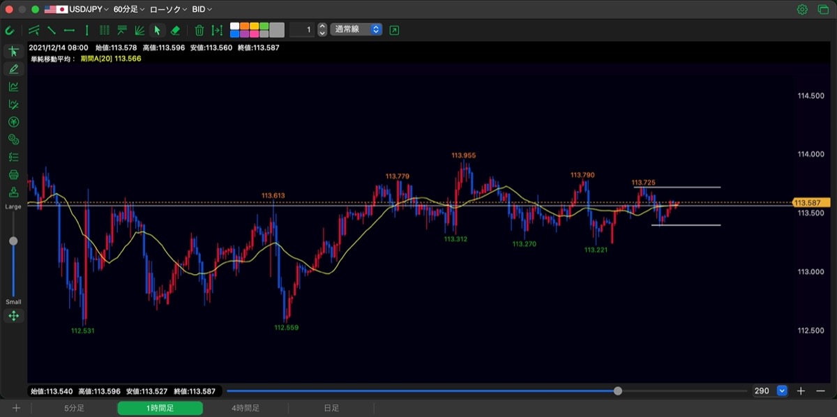Click the printer icon in sidebar
837x417 pixels.
[x=13, y=174]
